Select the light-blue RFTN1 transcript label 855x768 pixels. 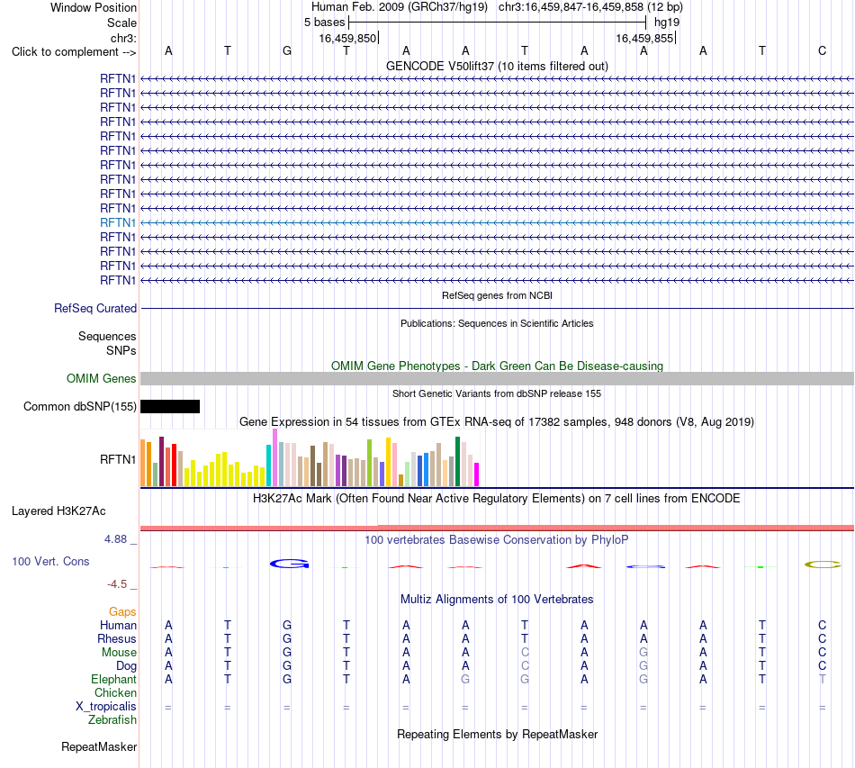[118, 222]
